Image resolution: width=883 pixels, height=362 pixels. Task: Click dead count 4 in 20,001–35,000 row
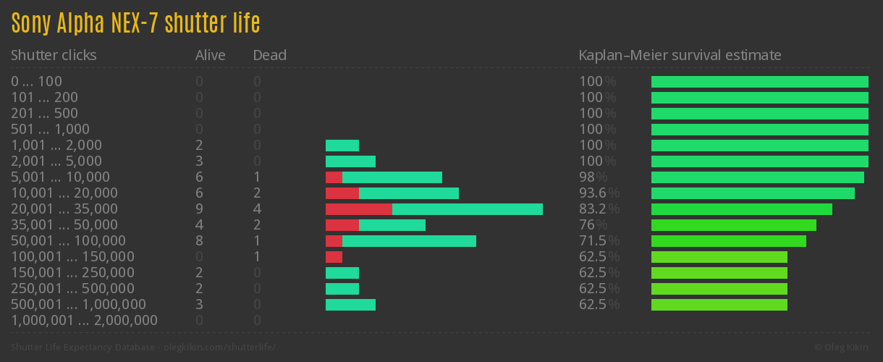pyautogui.click(x=257, y=209)
